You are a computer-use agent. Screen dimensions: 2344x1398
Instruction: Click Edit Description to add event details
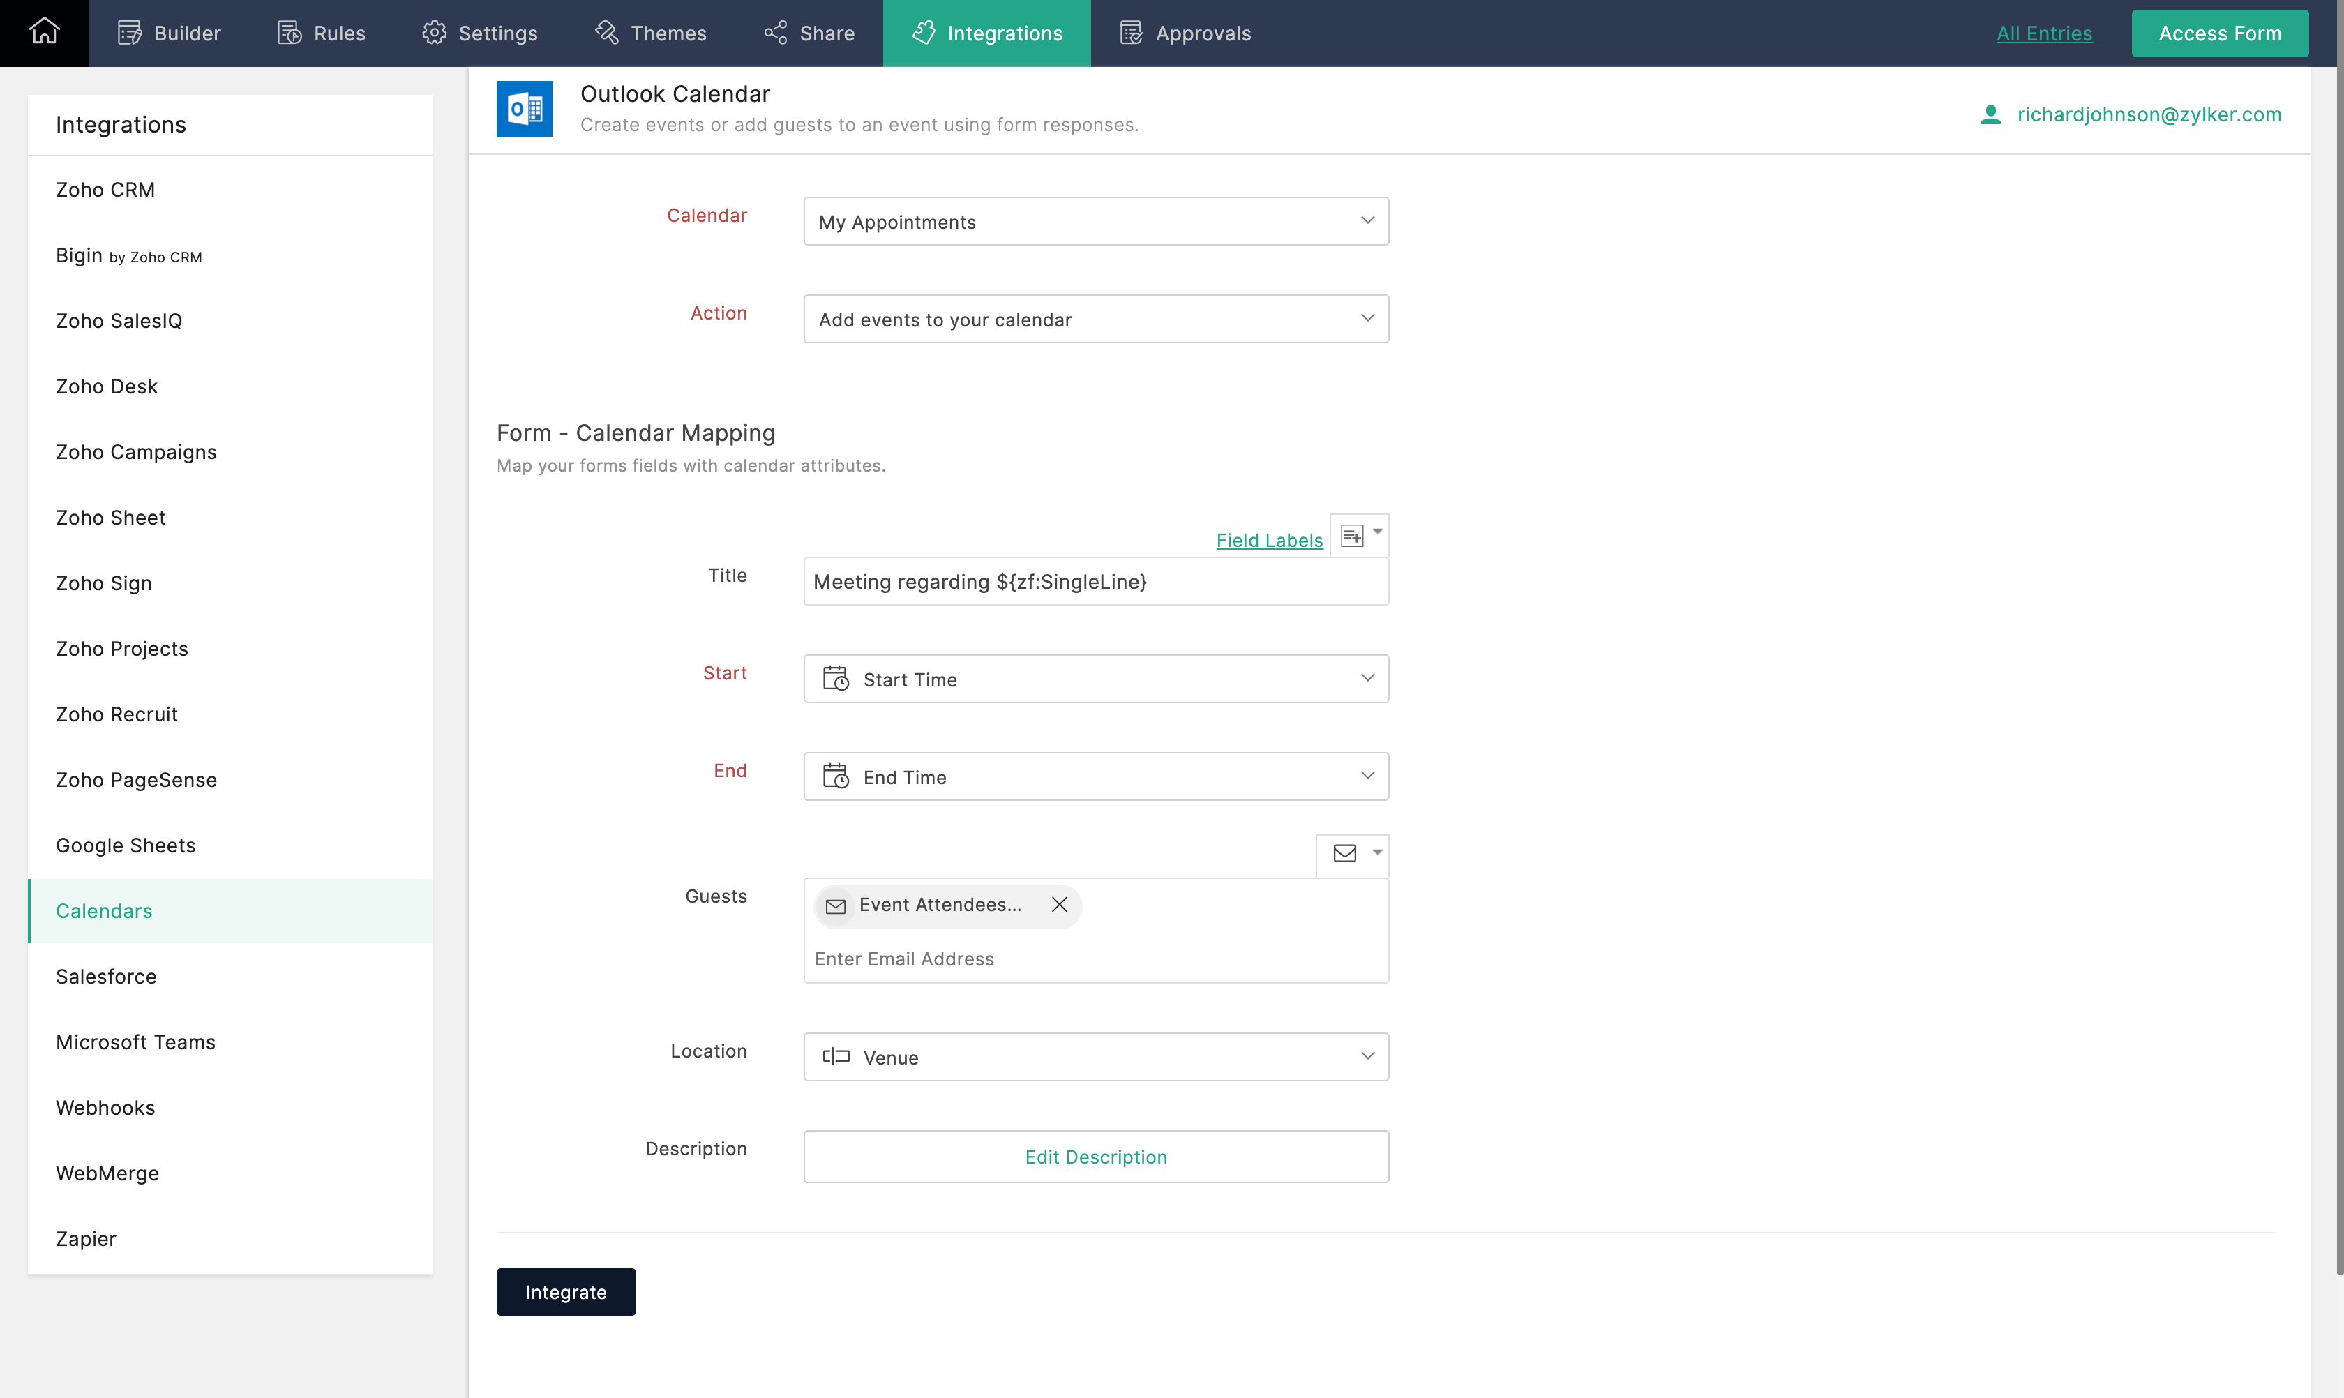[x=1095, y=1157]
